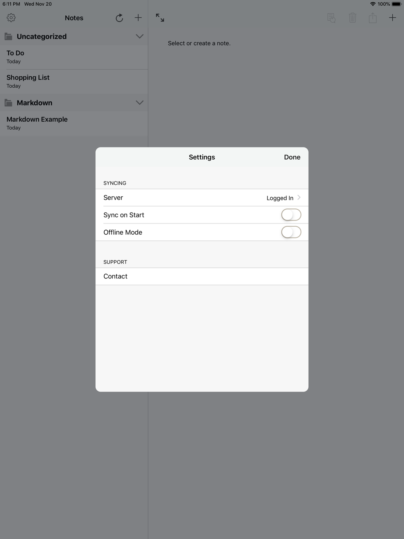Tap the note preview icon
The width and height of the screenshot is (404, 539).
(x=331, y=18)
